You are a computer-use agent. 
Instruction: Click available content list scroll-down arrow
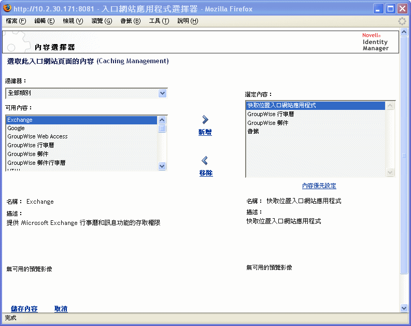coord(162,166)
